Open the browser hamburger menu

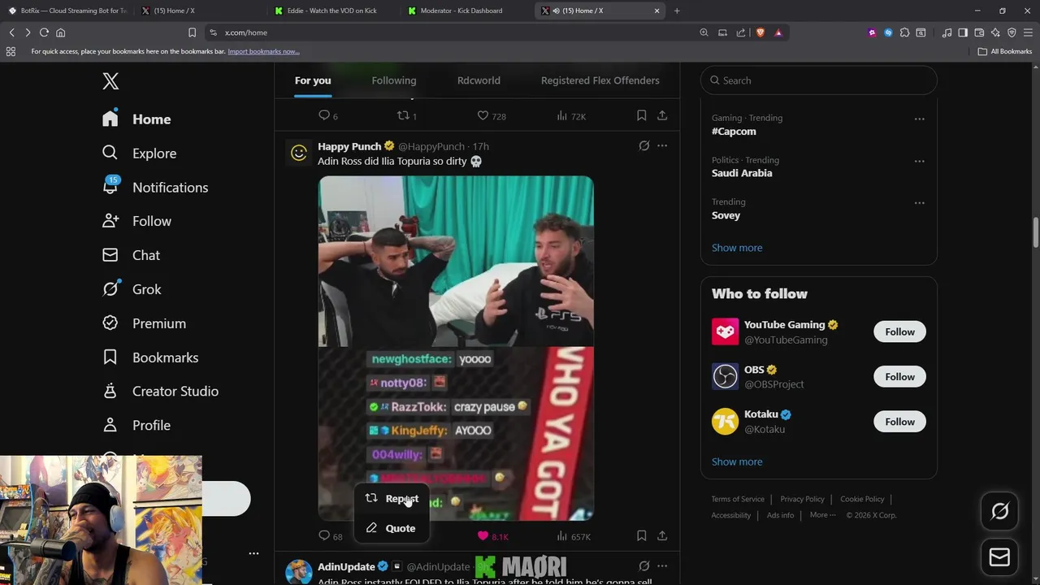pos(1028,32)
